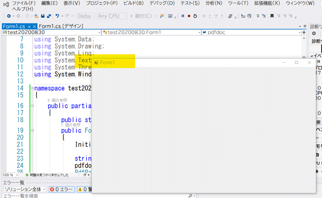
Task: Toggle the 0 エラー filter
Action: (x=62, y=189)
